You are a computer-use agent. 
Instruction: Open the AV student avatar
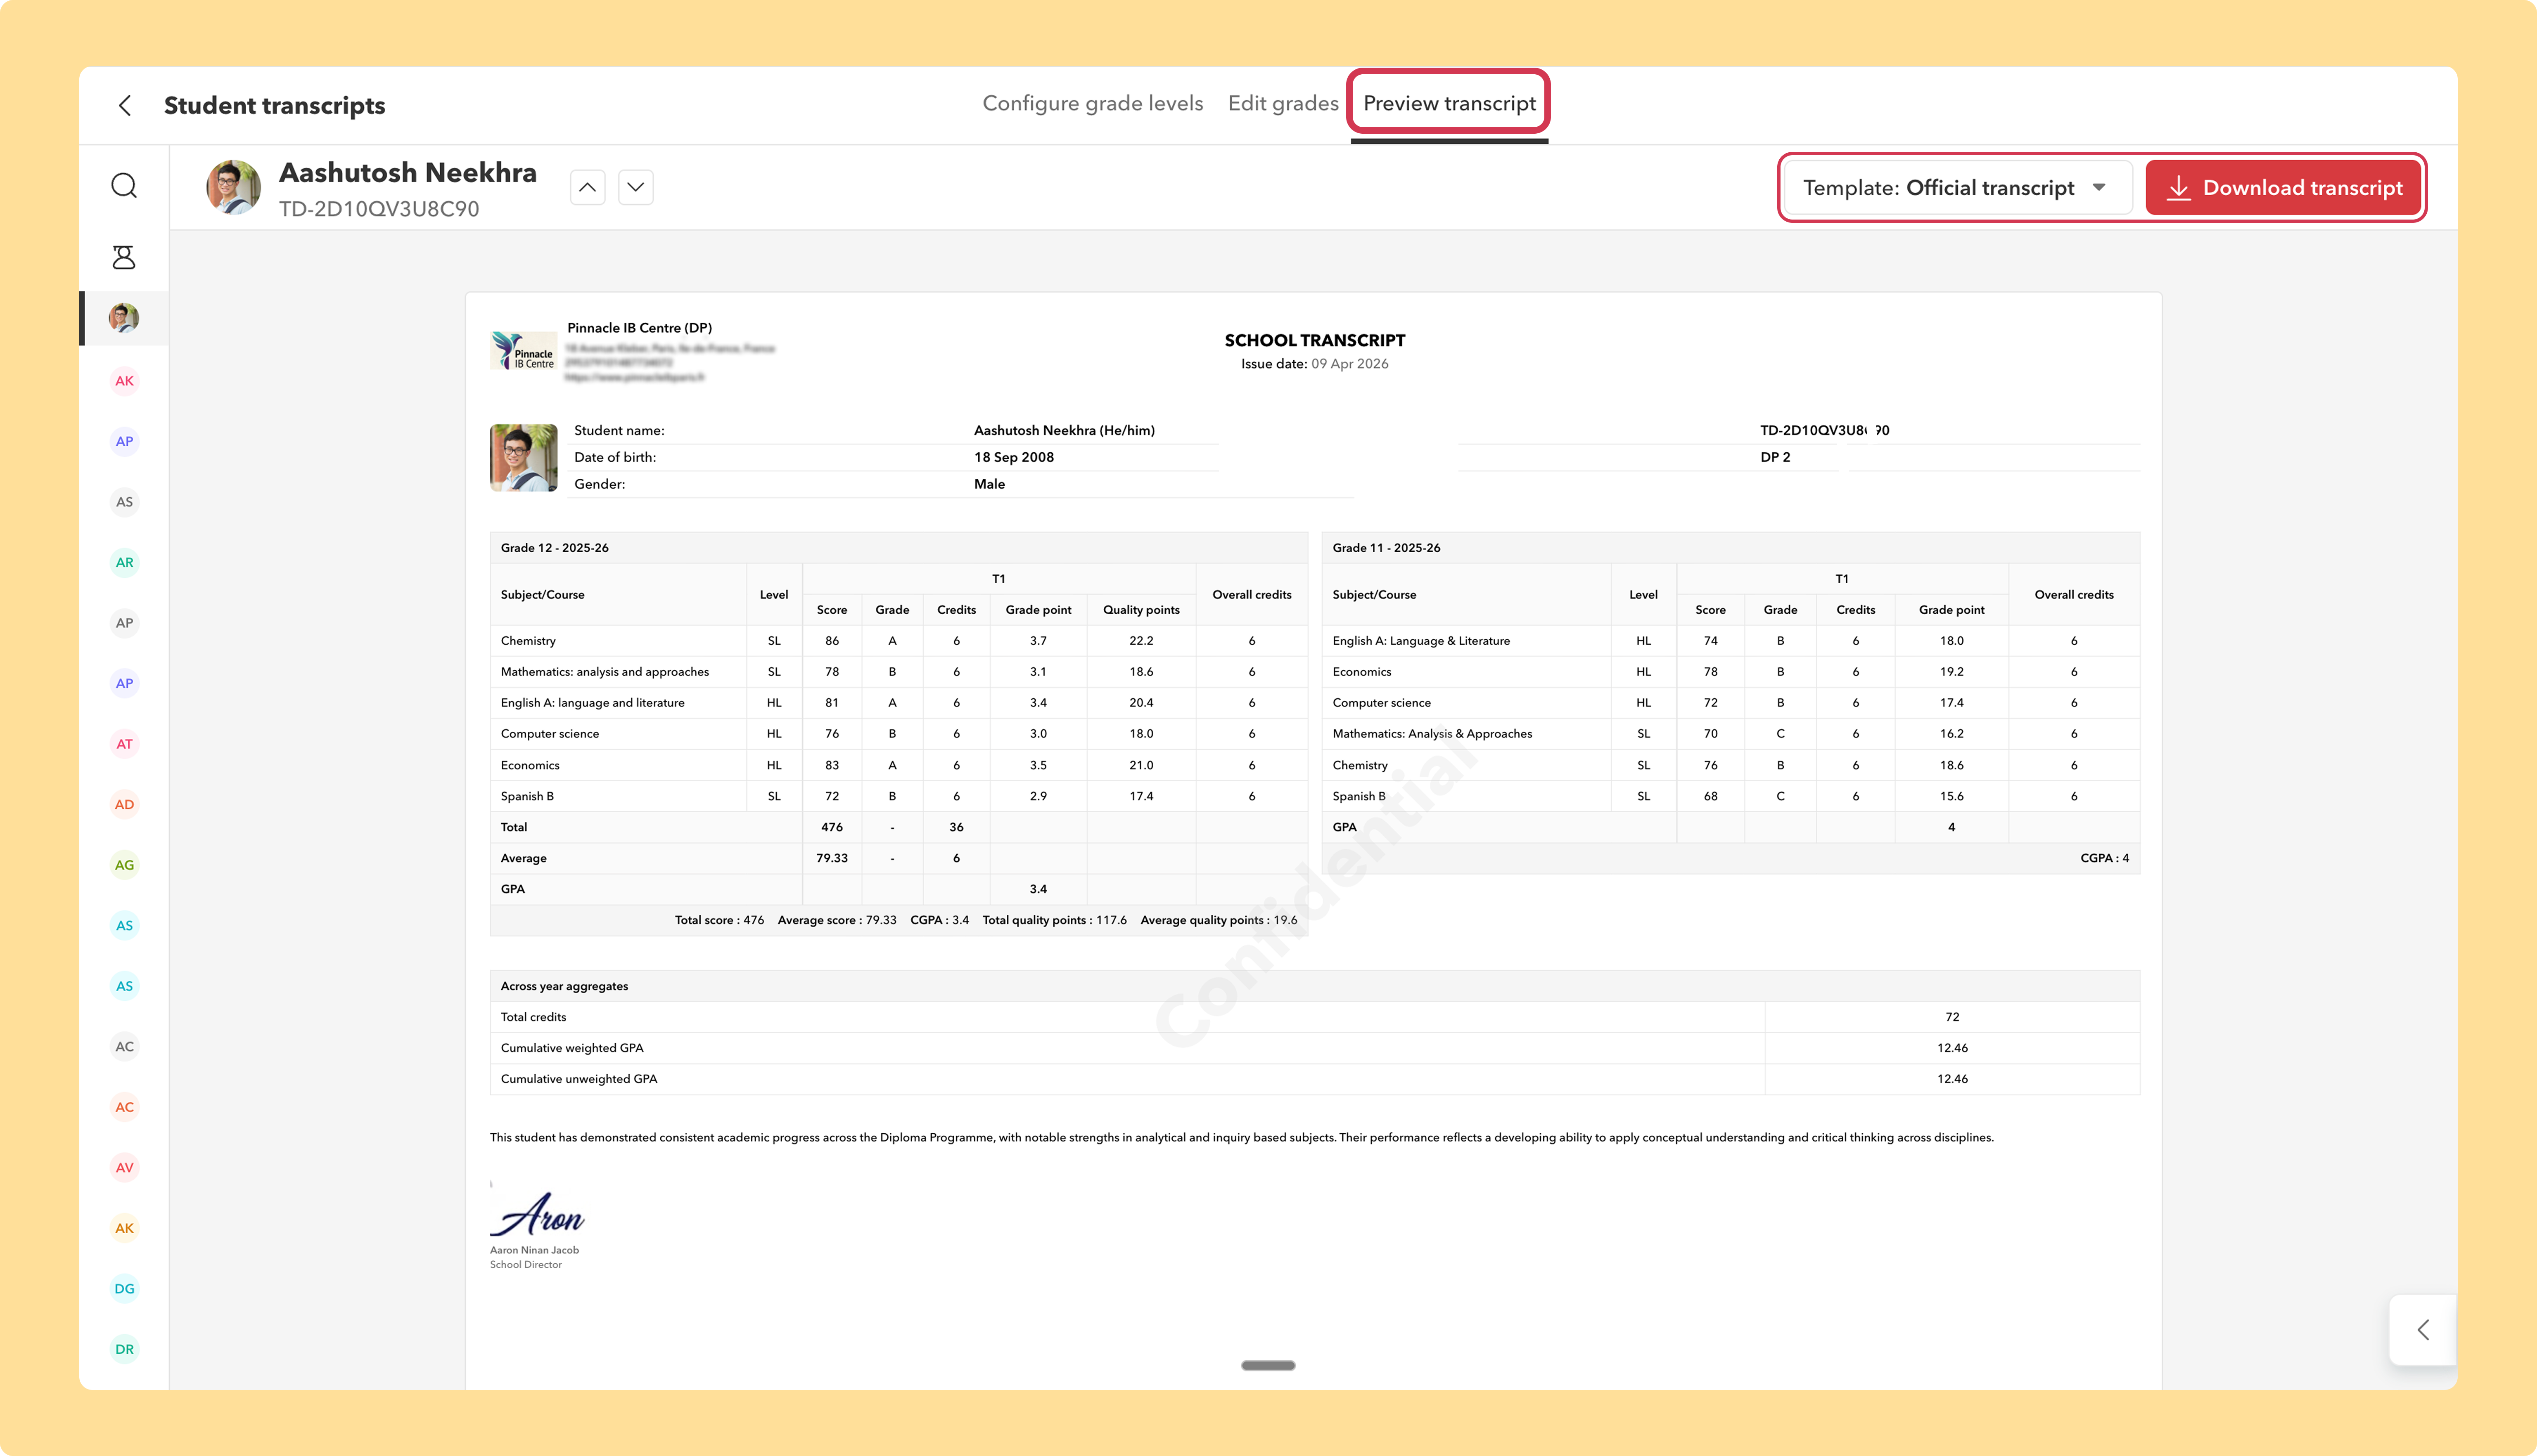tap(124, 1167)
